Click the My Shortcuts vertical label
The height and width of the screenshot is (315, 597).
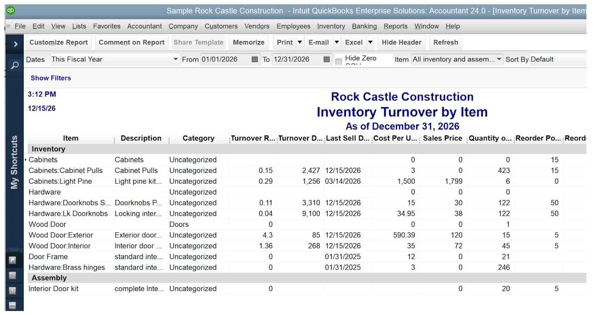14,162
